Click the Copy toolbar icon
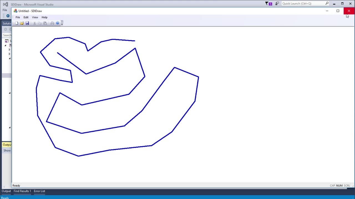Screen dimensions: 355x199 (40, 23)
